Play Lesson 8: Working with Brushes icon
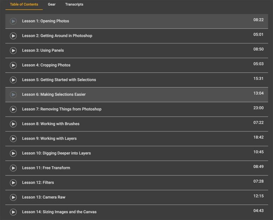Image resolution: width=273 pixels, height=220 pixels. click(13, 124)
